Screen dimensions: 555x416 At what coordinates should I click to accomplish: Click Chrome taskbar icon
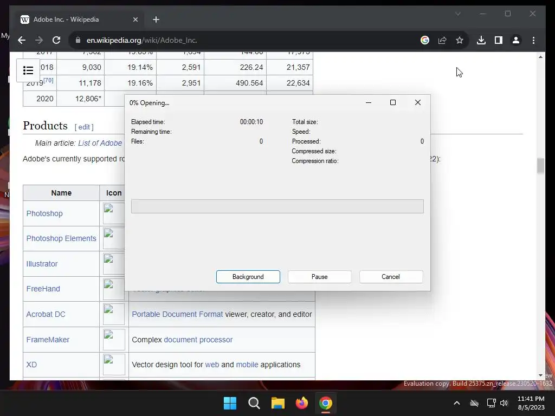pyautogui.click(x=326, y=403)
